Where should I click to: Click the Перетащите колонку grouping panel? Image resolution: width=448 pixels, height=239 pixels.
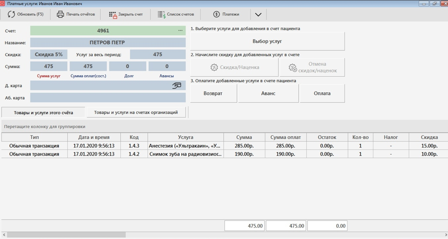[x=224, y=126]
